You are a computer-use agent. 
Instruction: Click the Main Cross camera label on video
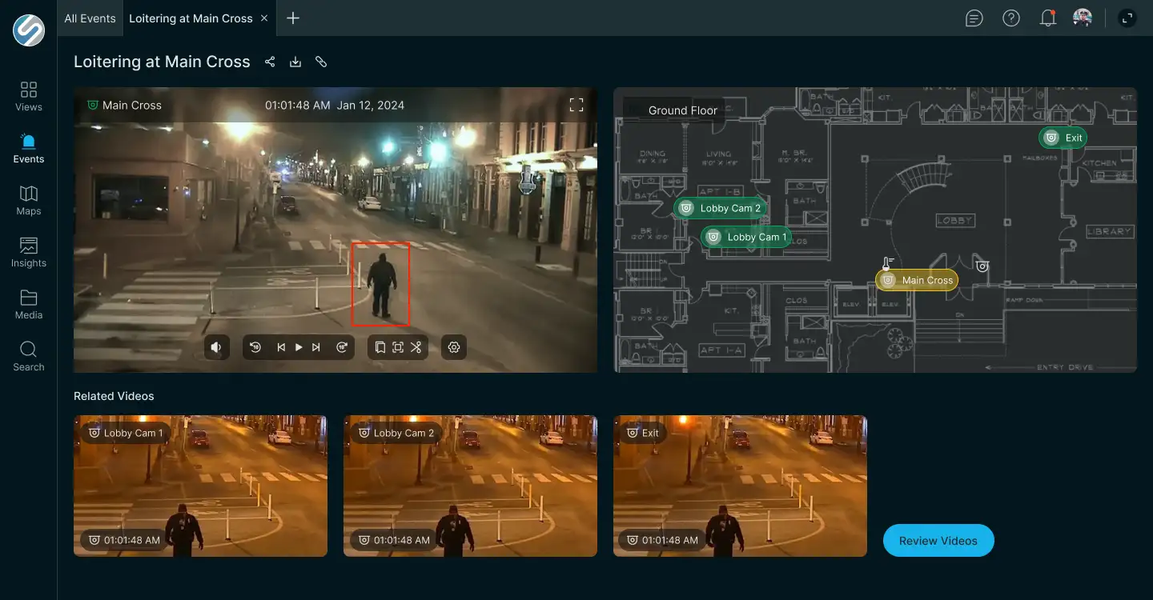[x=124, y=105]
